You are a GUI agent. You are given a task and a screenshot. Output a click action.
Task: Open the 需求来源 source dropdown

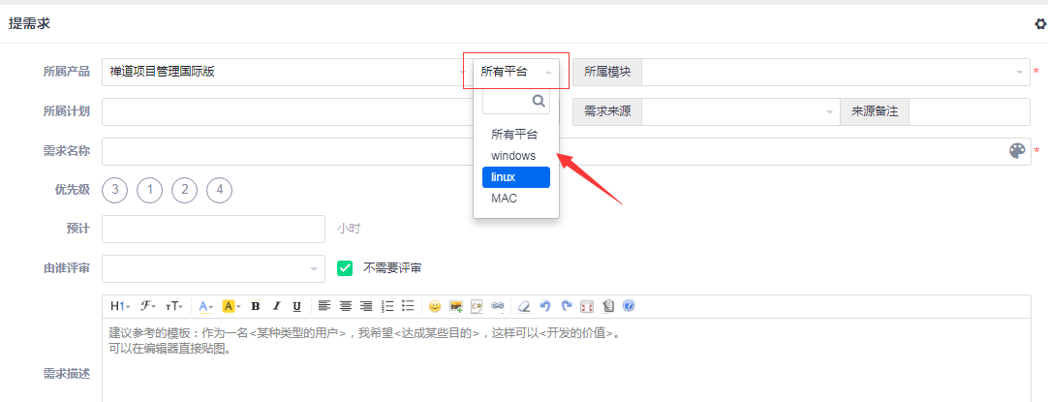(741, 111)
